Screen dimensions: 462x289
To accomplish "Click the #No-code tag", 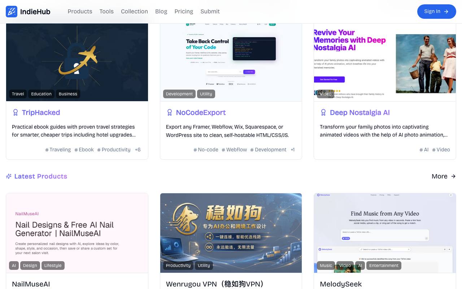I will 206,150.
